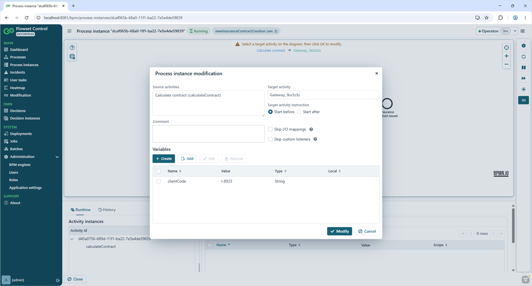Open the Operaton Dev engine dropdown
The image size is (532, 286).
coord(497,31)
